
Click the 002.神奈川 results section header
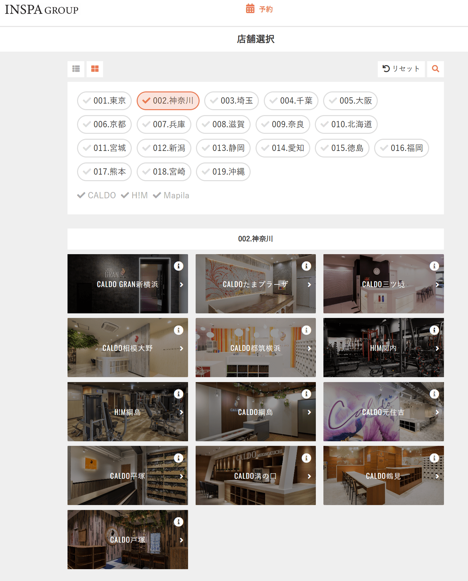point(256,239)
